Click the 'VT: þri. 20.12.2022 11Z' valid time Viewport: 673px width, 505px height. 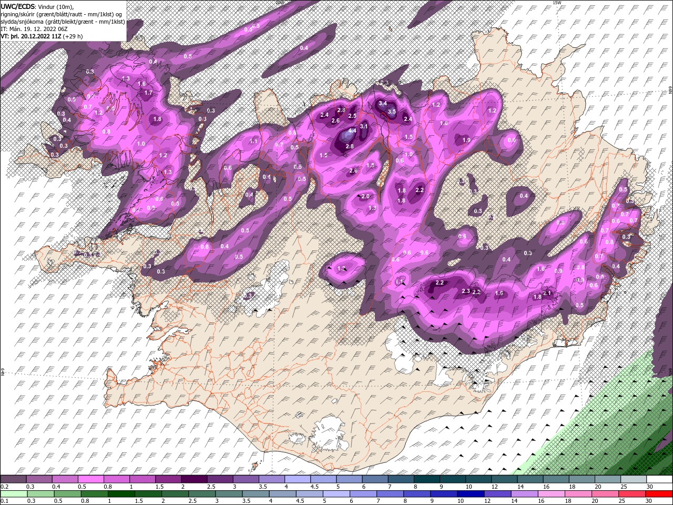coord(31,36)
